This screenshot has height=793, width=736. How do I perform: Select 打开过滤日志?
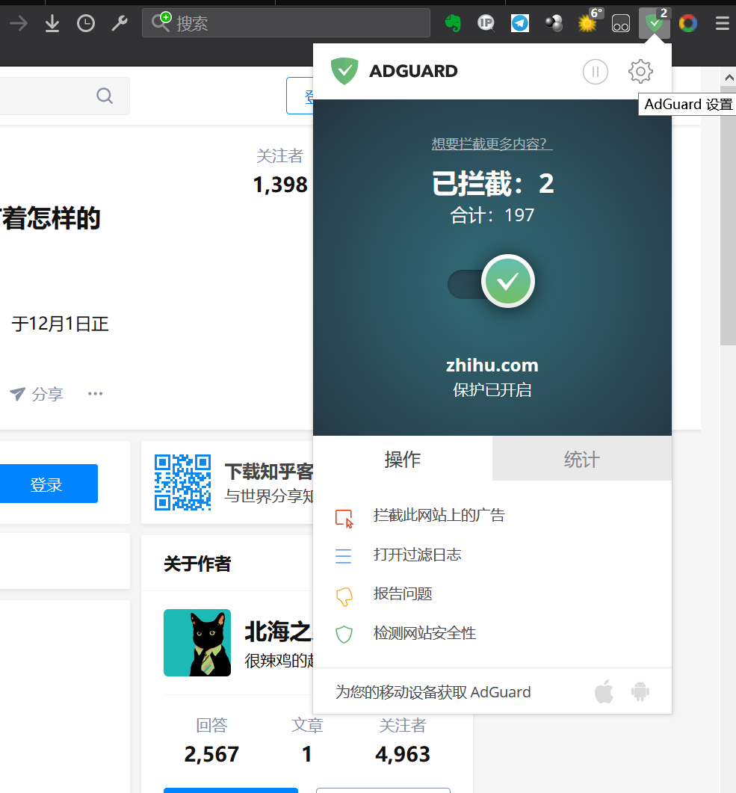[417, 555]
